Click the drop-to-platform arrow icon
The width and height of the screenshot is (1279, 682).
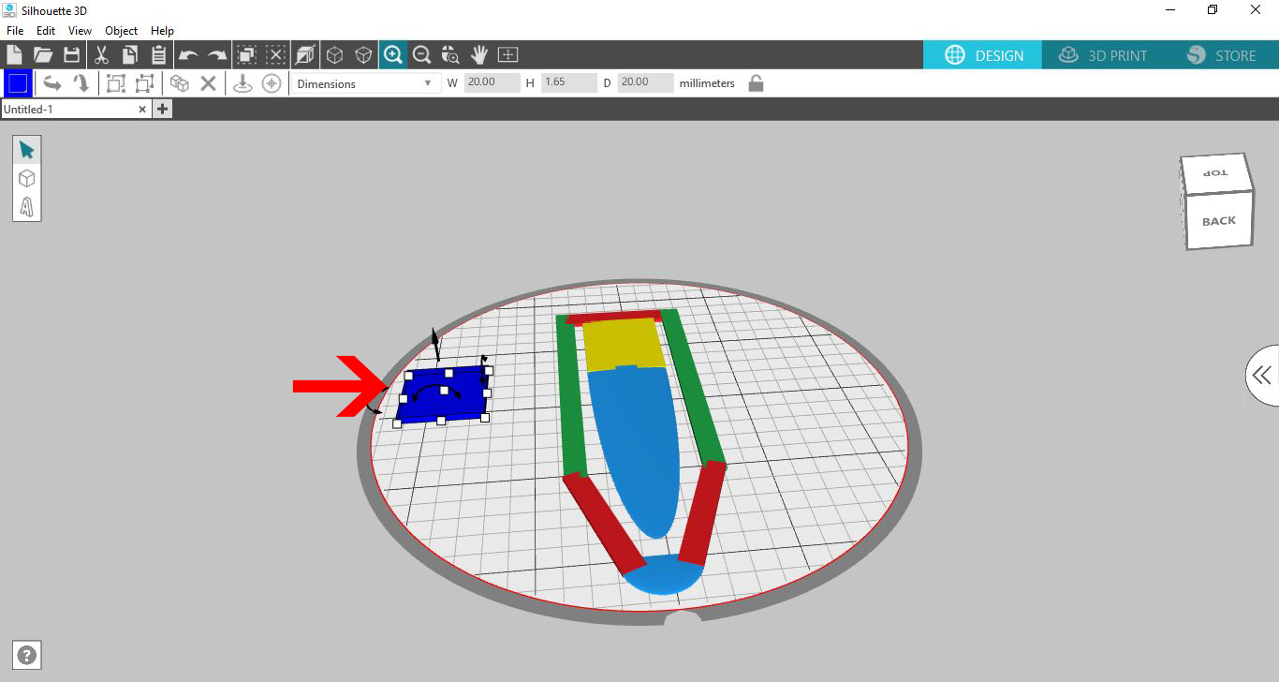point(243,83)
